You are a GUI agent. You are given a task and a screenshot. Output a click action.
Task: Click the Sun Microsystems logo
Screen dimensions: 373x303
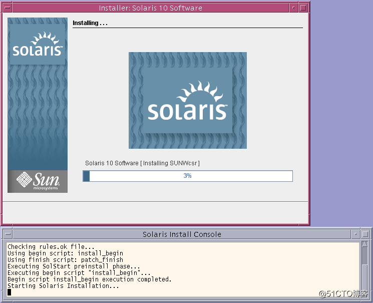38,181
